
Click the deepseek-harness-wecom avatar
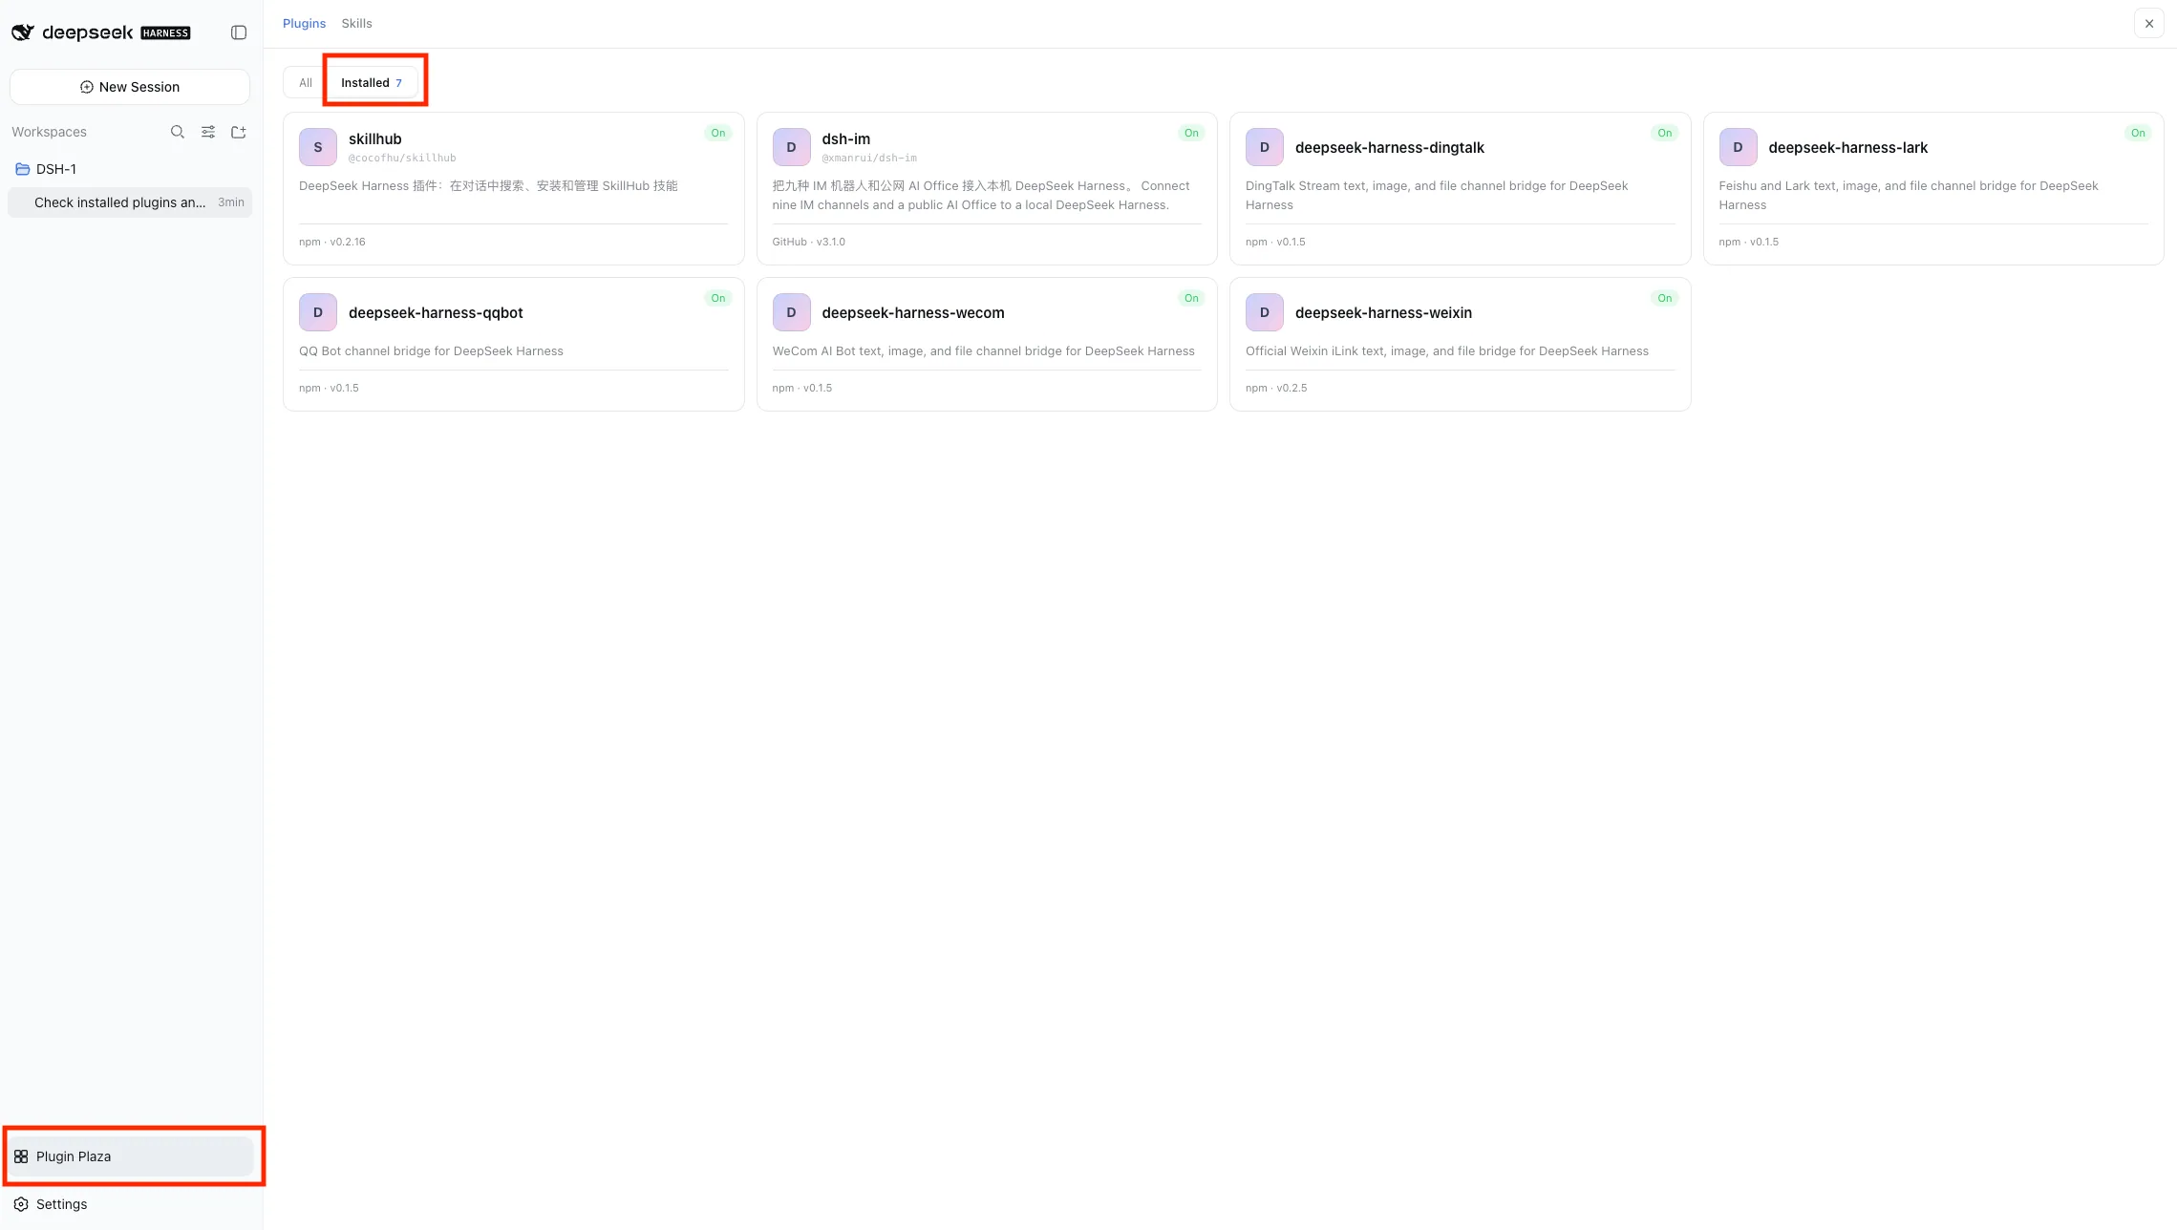(791, 312)
